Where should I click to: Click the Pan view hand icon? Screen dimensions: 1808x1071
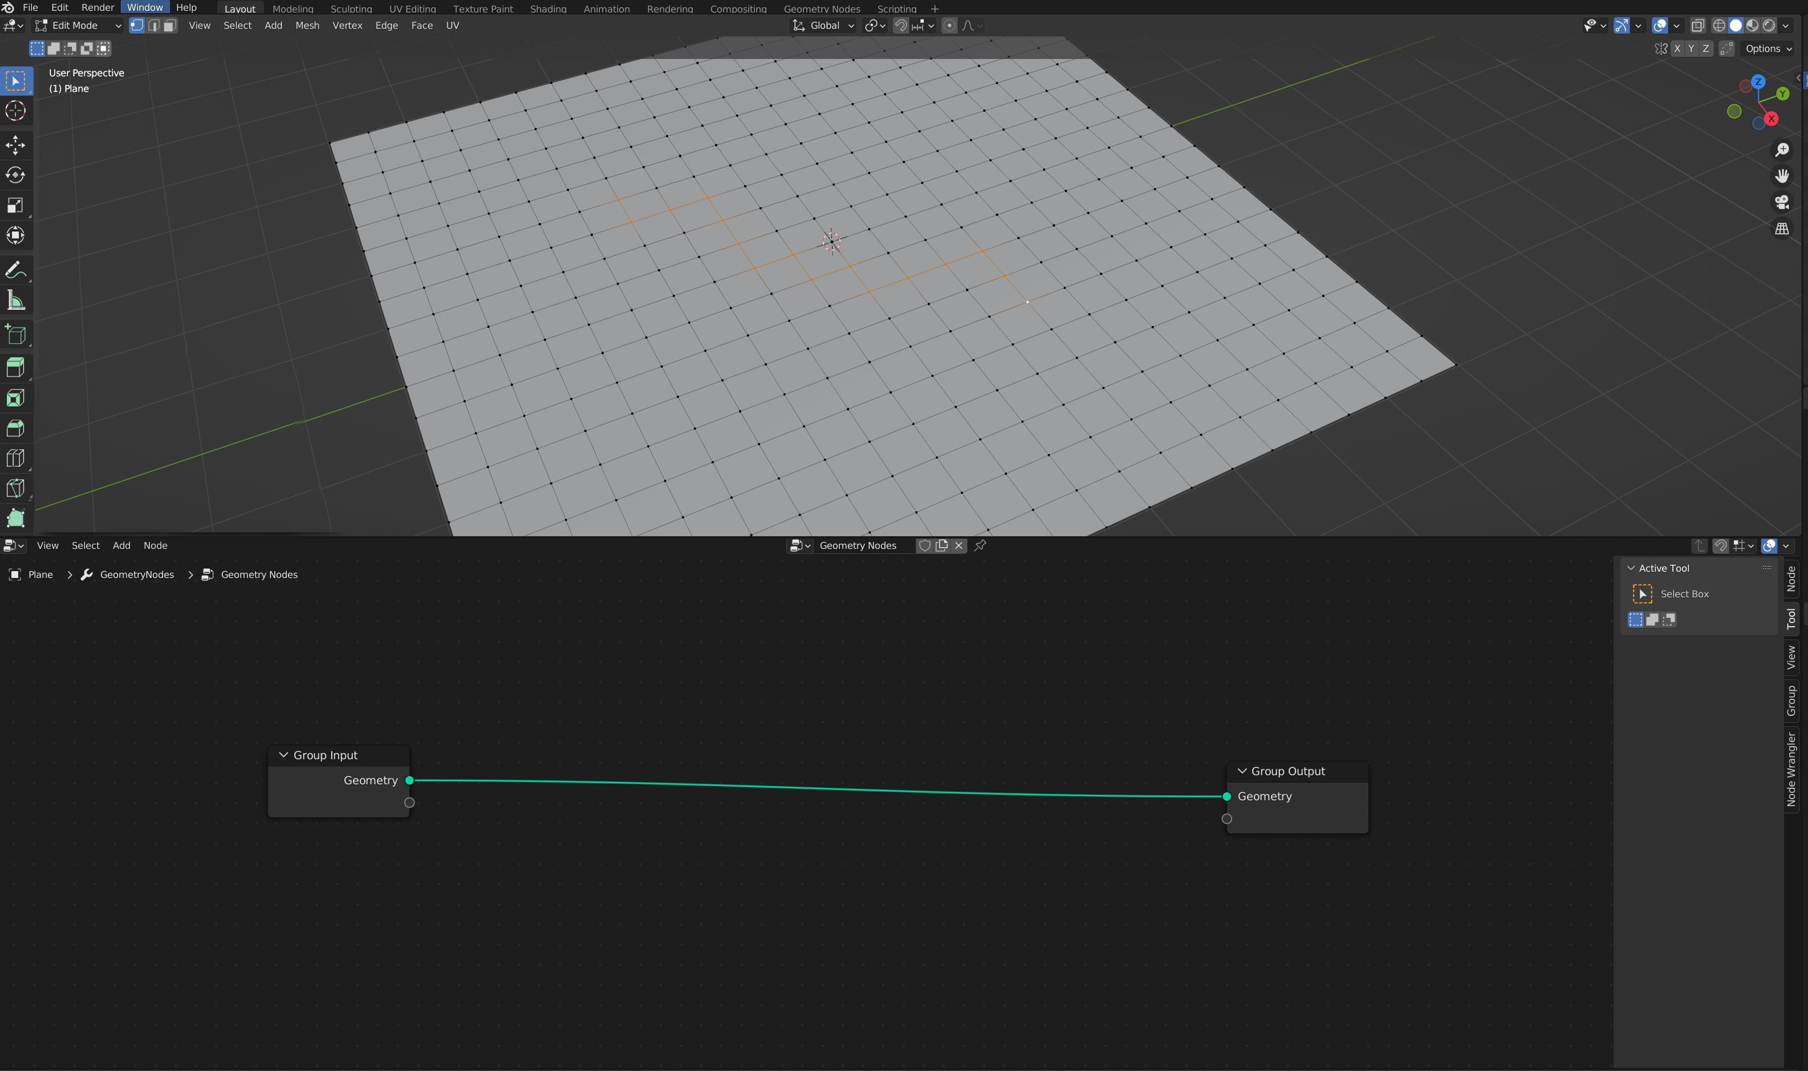1782,176
